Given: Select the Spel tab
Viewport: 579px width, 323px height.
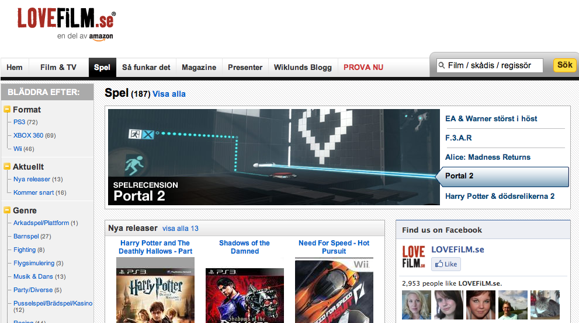Looking at the screenshot, I should [x=102, y=68].
